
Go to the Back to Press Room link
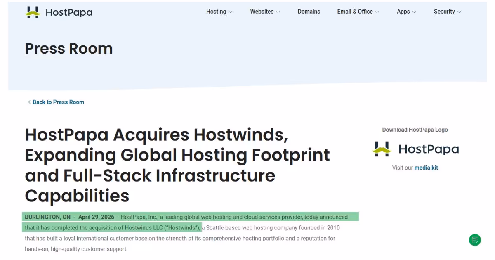pyautogui.click(x=58, y=102)
